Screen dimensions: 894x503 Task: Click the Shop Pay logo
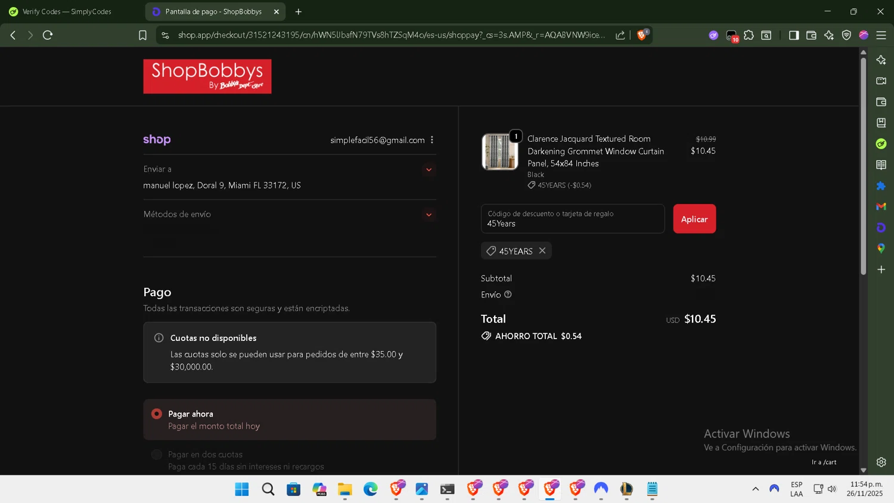(157, 139)
